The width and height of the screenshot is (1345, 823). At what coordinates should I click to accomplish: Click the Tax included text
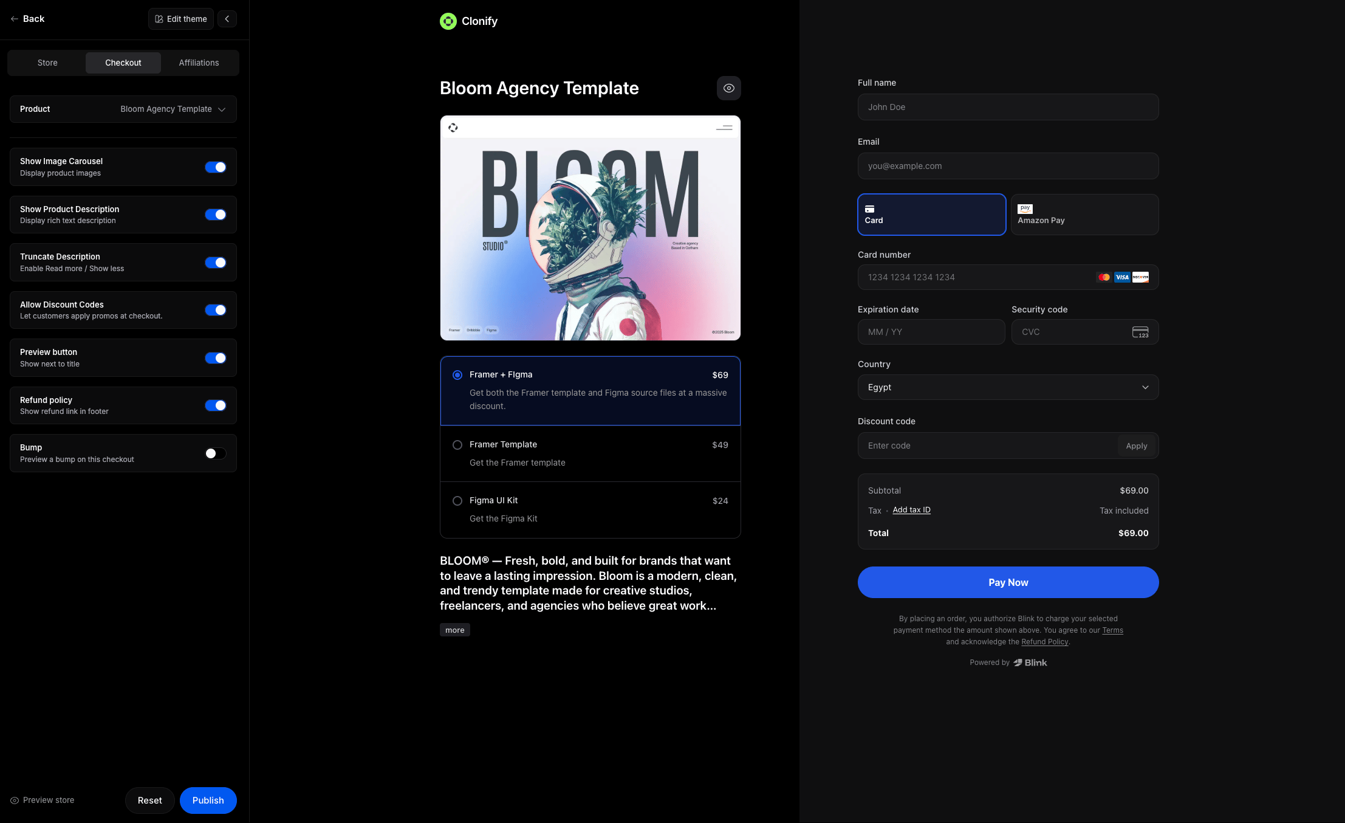tap(1124, 511)
